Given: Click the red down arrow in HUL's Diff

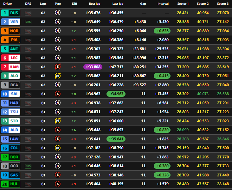Looking at the screenshot, I should (x=73, y=184).
